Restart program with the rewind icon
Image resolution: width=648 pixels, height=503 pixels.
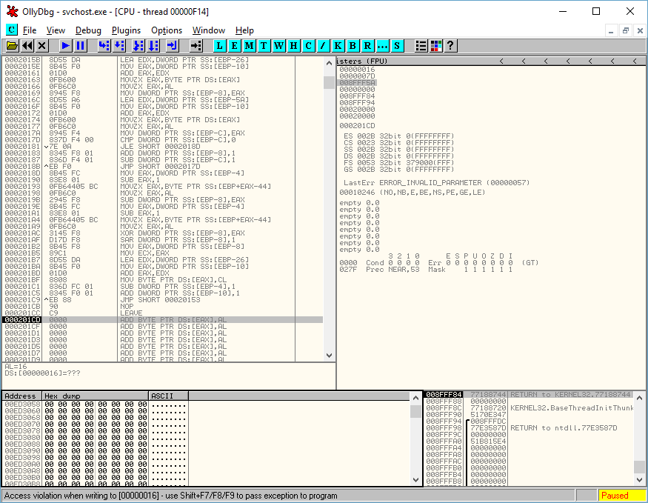coord(27,45)
